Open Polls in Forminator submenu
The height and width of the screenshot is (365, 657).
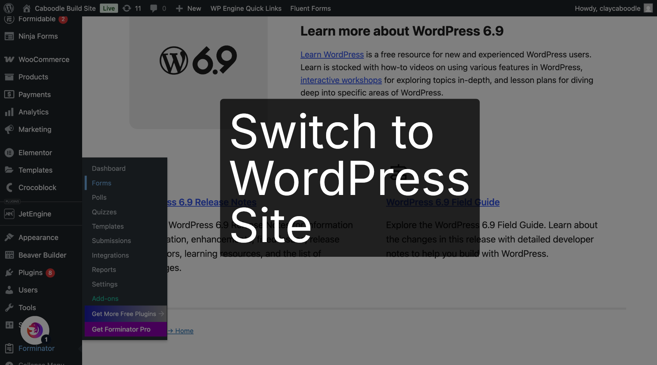click(x=99, y=197)
